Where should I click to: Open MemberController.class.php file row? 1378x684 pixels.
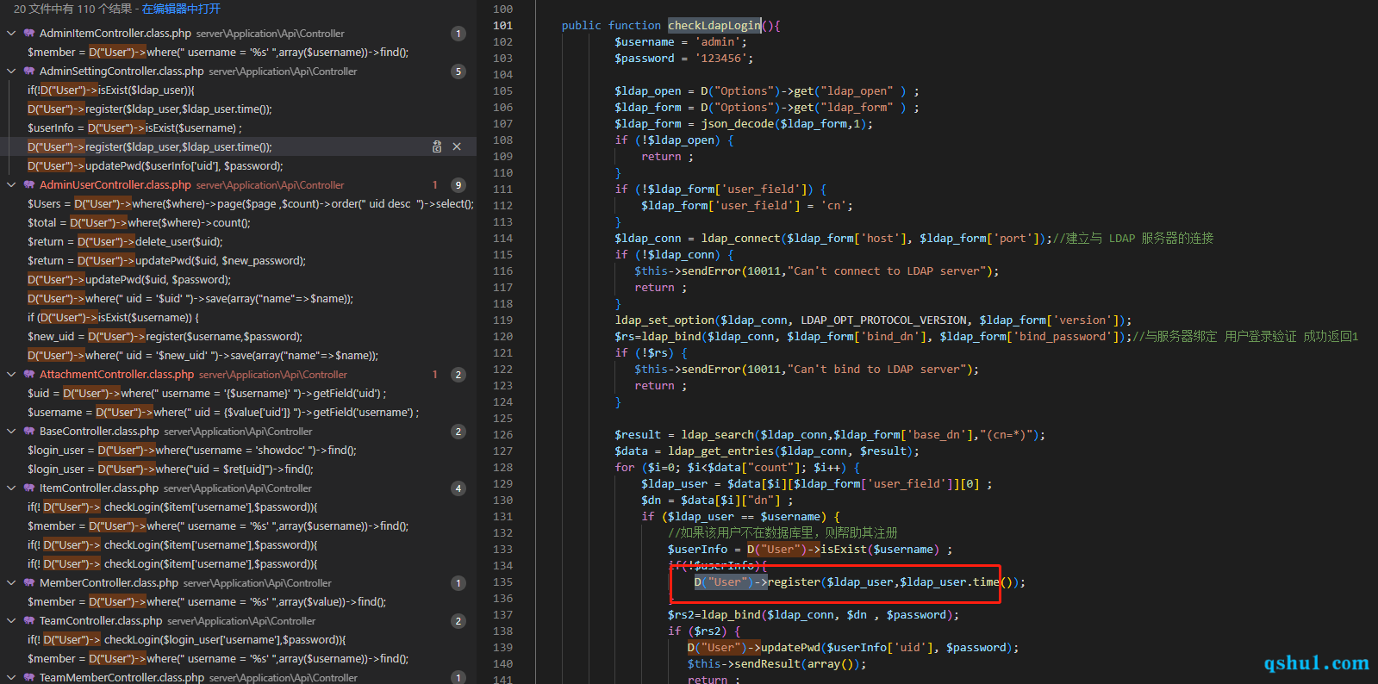(238, 583)
